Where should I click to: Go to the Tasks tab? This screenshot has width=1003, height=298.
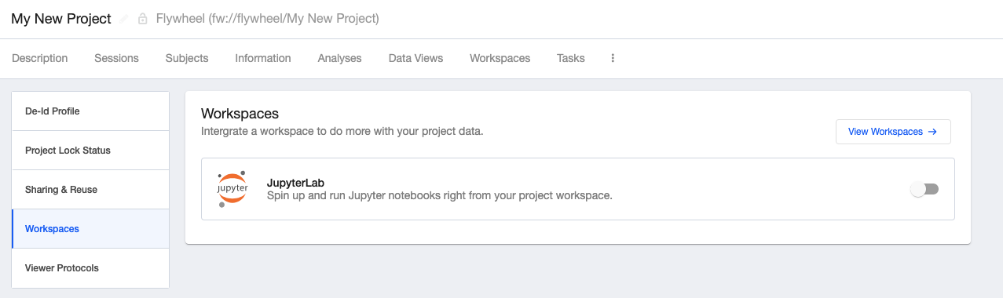(x=571, y=58)
